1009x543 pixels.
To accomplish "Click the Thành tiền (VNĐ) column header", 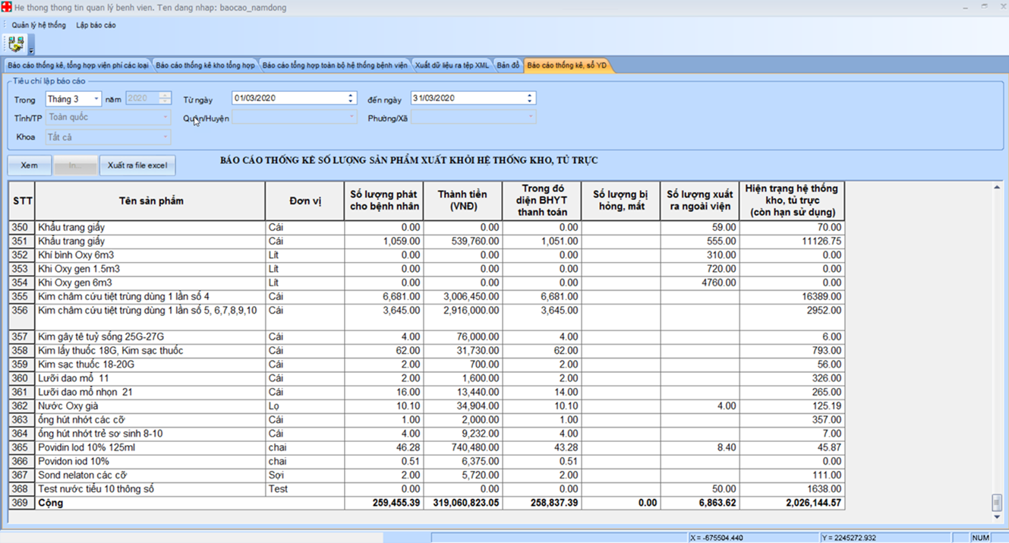I will coord(462,201).
